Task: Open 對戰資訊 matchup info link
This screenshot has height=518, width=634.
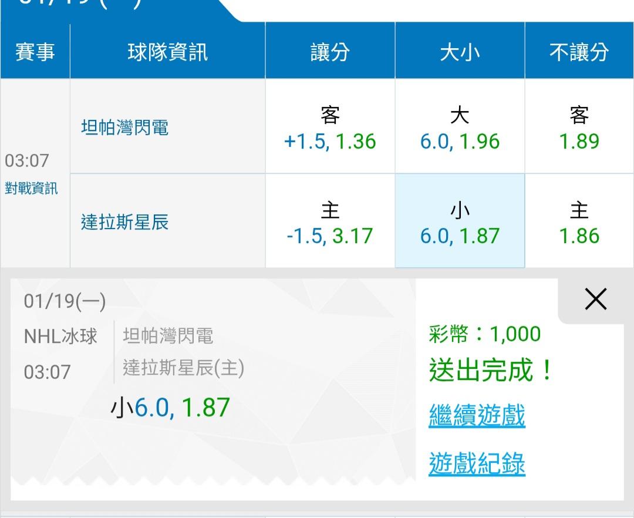Action: tap(31, 189)
